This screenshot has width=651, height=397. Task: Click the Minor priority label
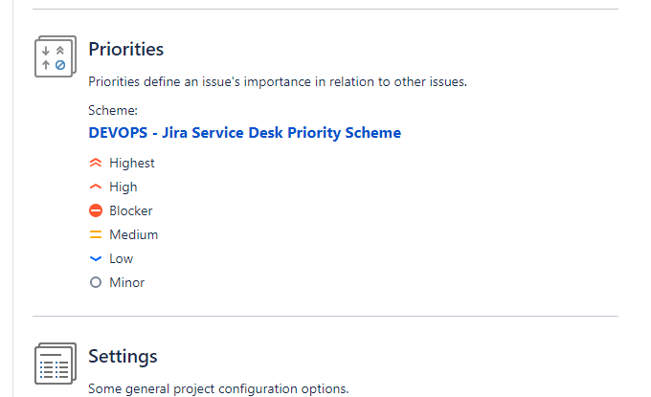pyautogui.click(x=126, y=282)
